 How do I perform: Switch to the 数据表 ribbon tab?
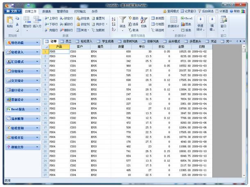pyautogui.click(x=47, y=11)
